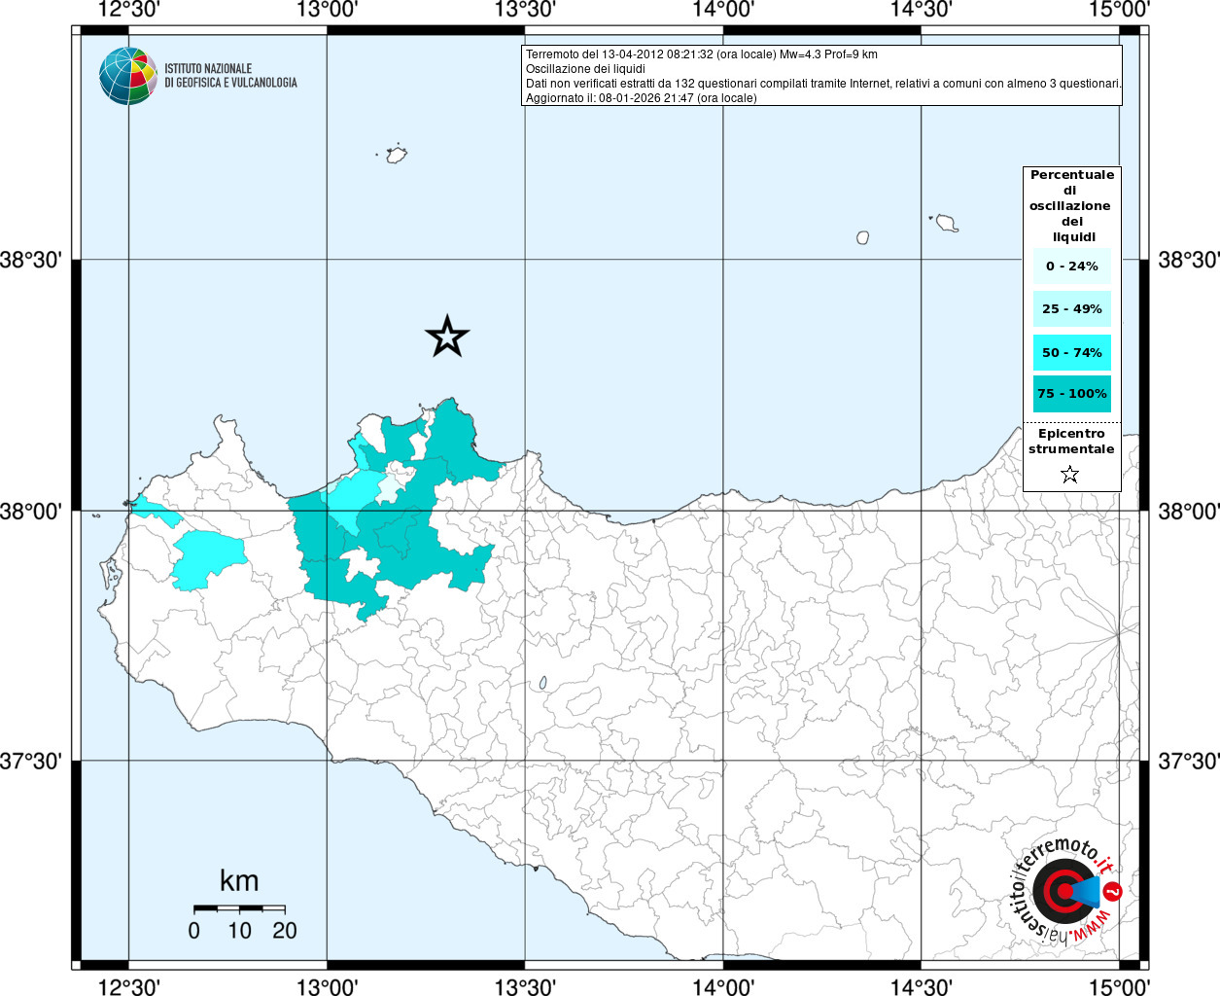The image size is (1220, 996).
Task: Click the island directly north of the epicenter star
Action: pyautogui.click(x=396, y=155)
